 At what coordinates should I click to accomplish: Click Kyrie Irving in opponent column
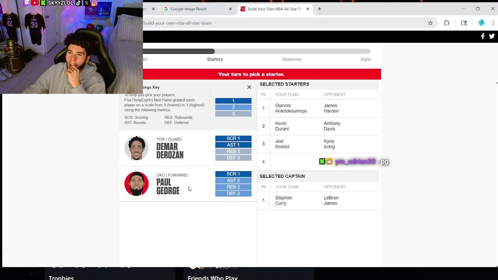(329, 144)
